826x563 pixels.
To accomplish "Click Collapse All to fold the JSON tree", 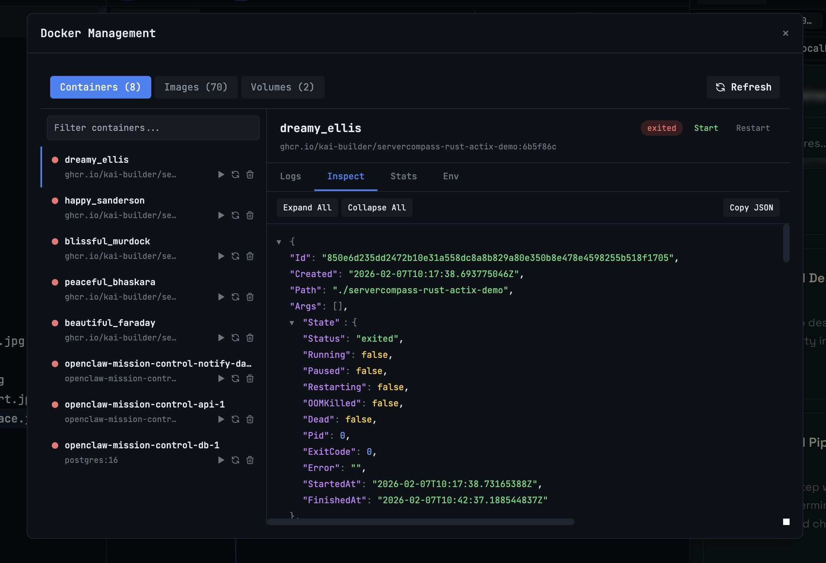I will tap(377, 207).
